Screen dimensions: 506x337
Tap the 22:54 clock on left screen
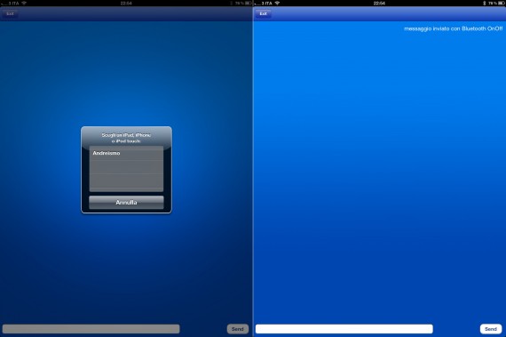point(126,3)
